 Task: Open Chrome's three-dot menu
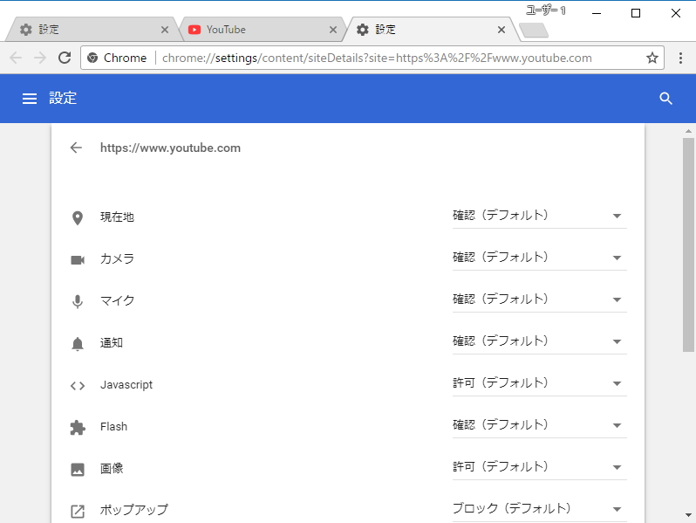pyautogui.click(x=680, y=58)
